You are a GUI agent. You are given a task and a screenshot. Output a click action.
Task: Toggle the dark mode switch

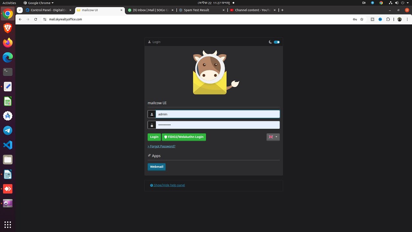pyautogui.click(x=277, y=42)
